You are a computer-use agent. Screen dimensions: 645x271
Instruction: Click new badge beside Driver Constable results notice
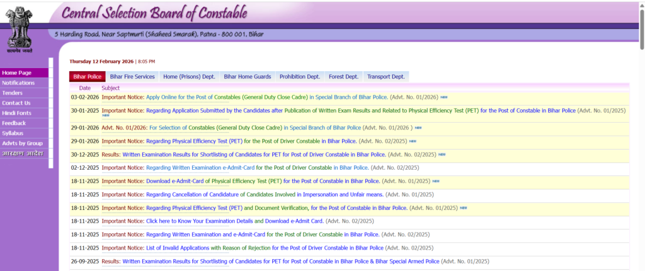tap(442, 154)
